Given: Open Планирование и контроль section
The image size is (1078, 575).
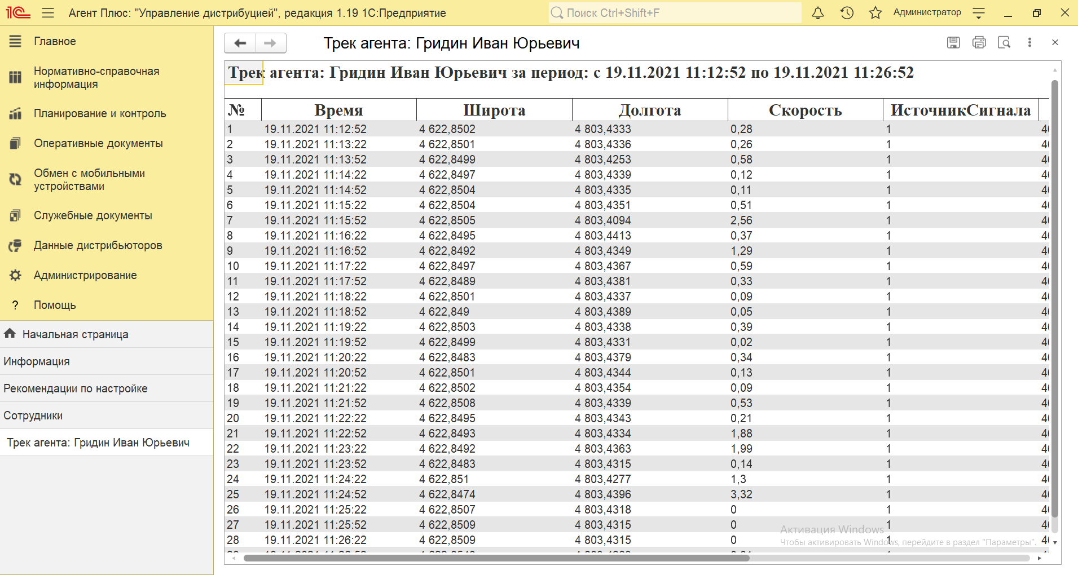Looking at the screenshot, I should (99, 113).
